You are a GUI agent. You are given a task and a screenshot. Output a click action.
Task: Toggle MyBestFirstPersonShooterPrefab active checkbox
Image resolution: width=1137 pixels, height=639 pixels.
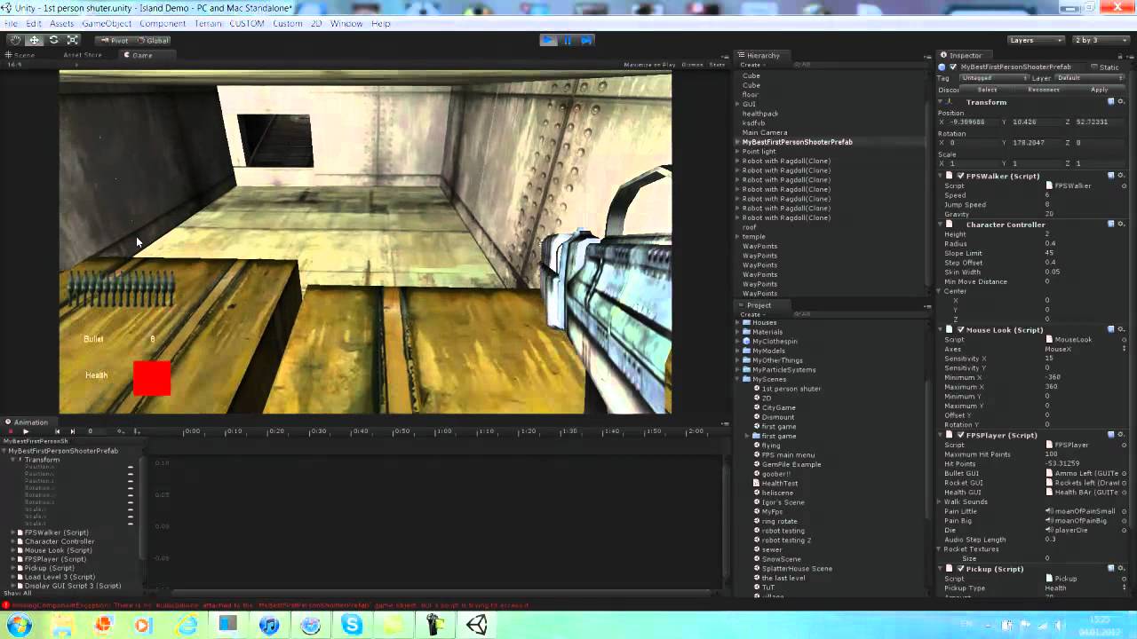click(953, 67)
